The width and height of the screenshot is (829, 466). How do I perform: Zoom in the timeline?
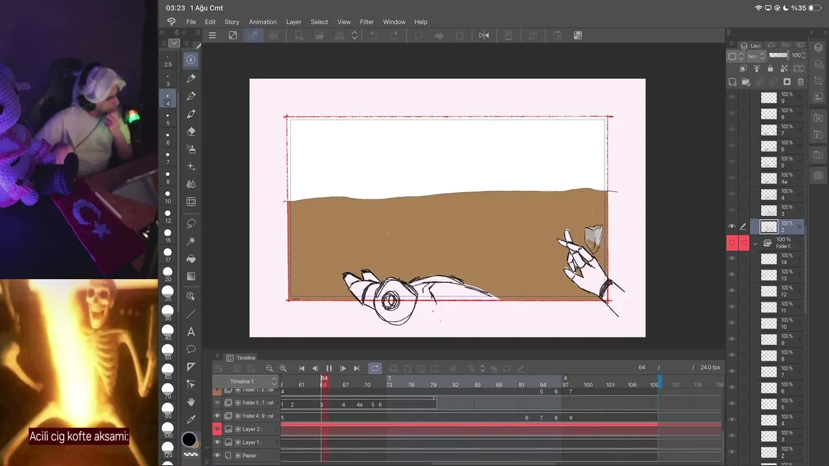point(283,368)
